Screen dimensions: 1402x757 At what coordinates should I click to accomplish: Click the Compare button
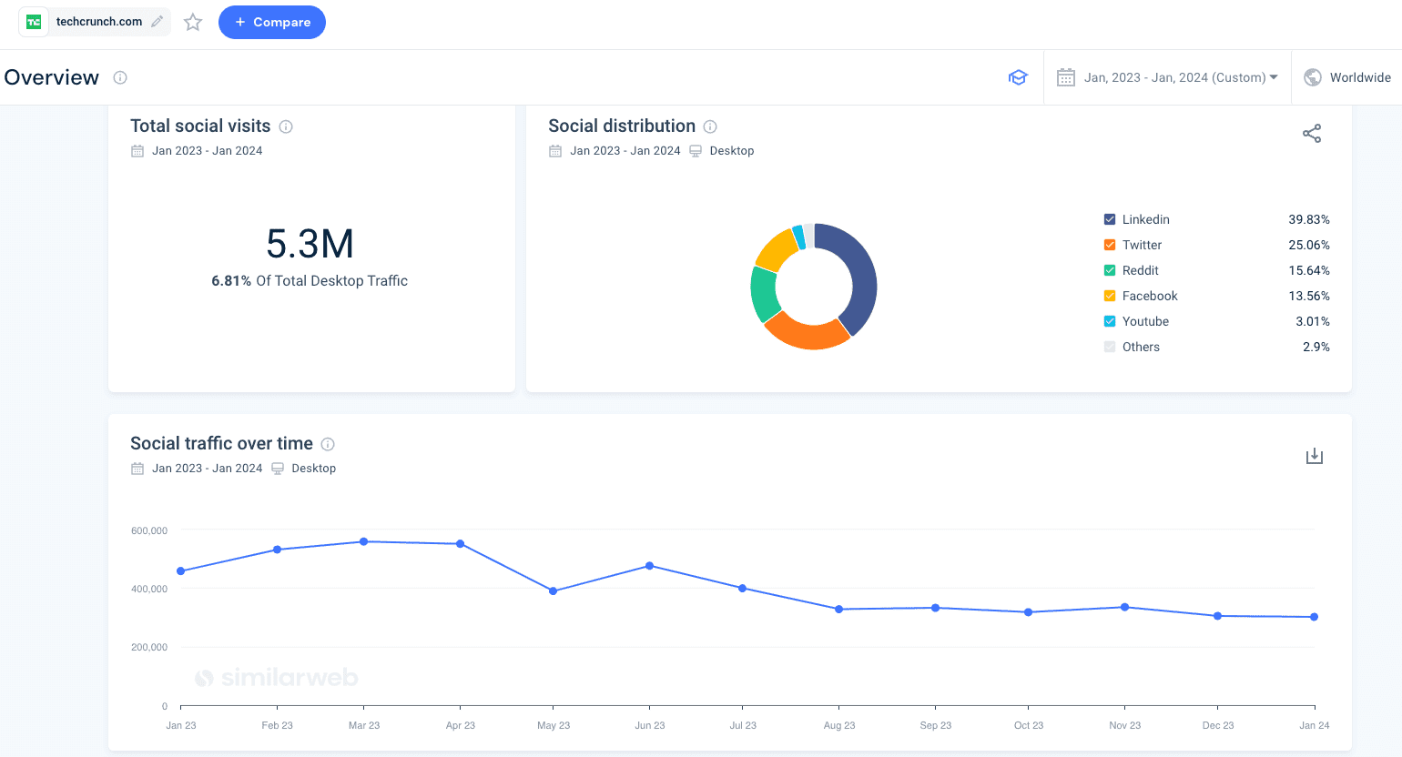[272, 22]
